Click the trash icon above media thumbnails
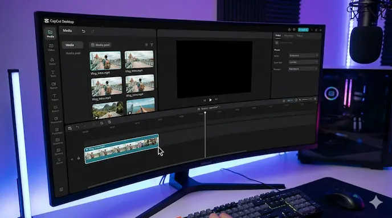Image resolution: width=392 pixels, height=218 pixels. 146,45
